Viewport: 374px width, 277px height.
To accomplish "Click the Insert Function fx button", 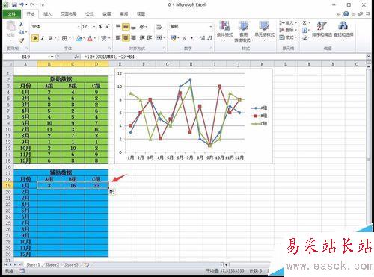I will coord(76,57).
